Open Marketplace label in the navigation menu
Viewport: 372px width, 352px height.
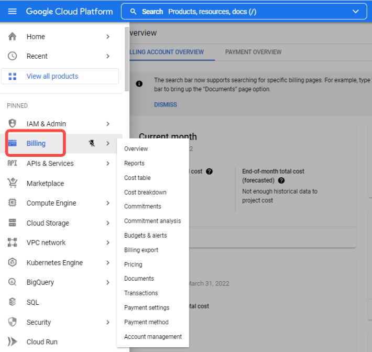tap(45, 184)
